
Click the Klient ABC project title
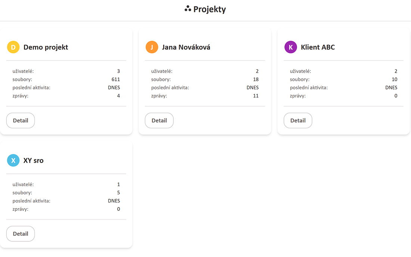[x=318, y=47]
